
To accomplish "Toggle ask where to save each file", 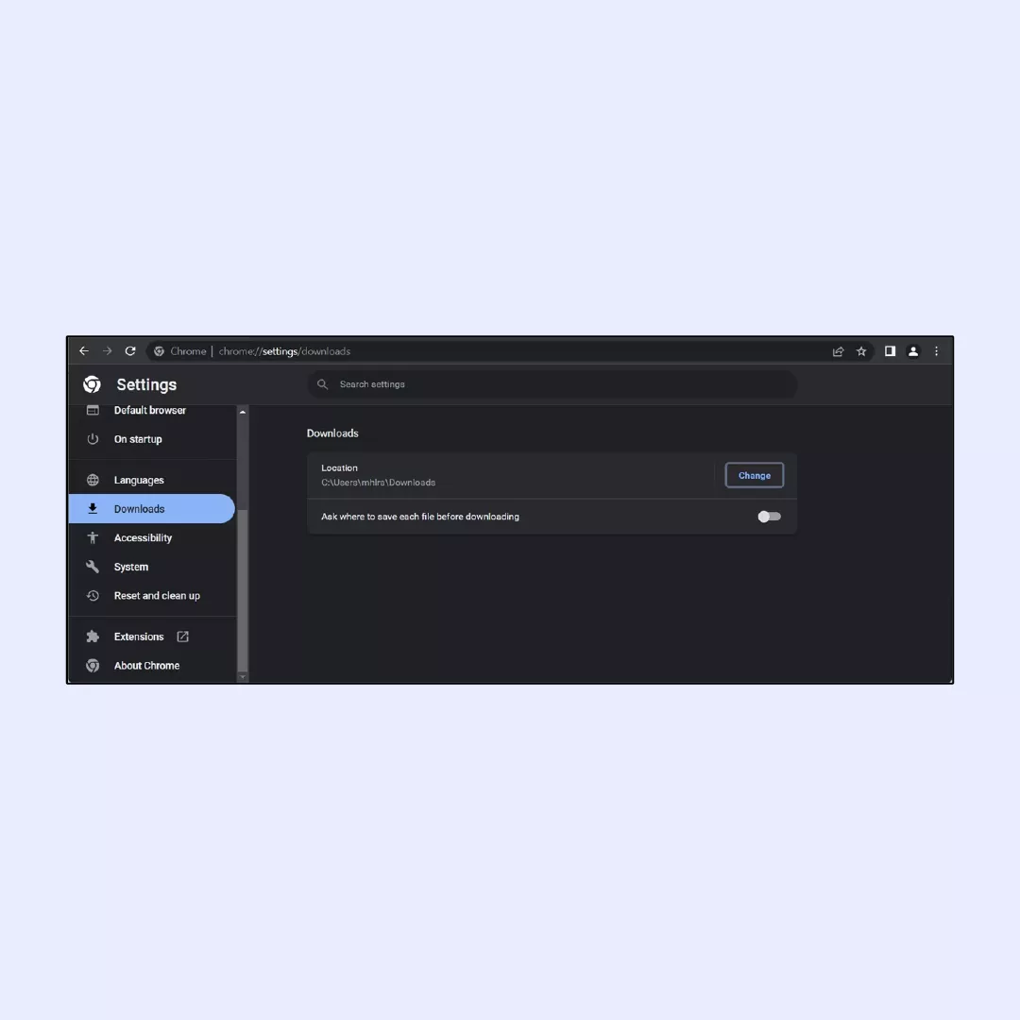I will pos(769,517).
